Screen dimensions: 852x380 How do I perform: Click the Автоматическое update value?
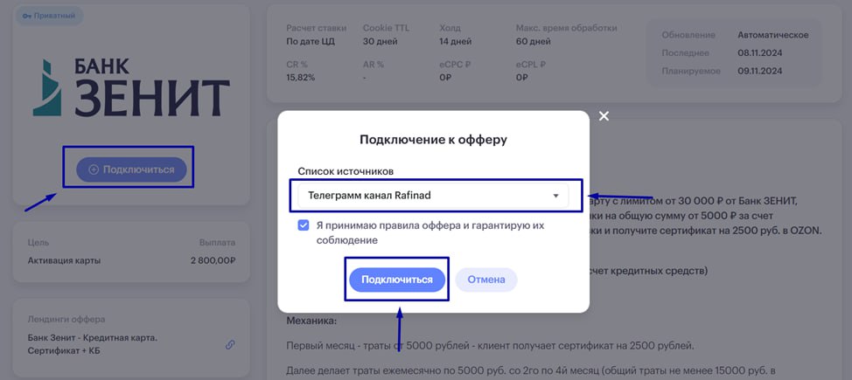(773, 35)
